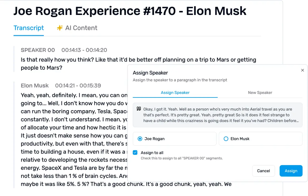Open the AI Content tab
This screenshot has height=196, width=308.
point(81,28)
